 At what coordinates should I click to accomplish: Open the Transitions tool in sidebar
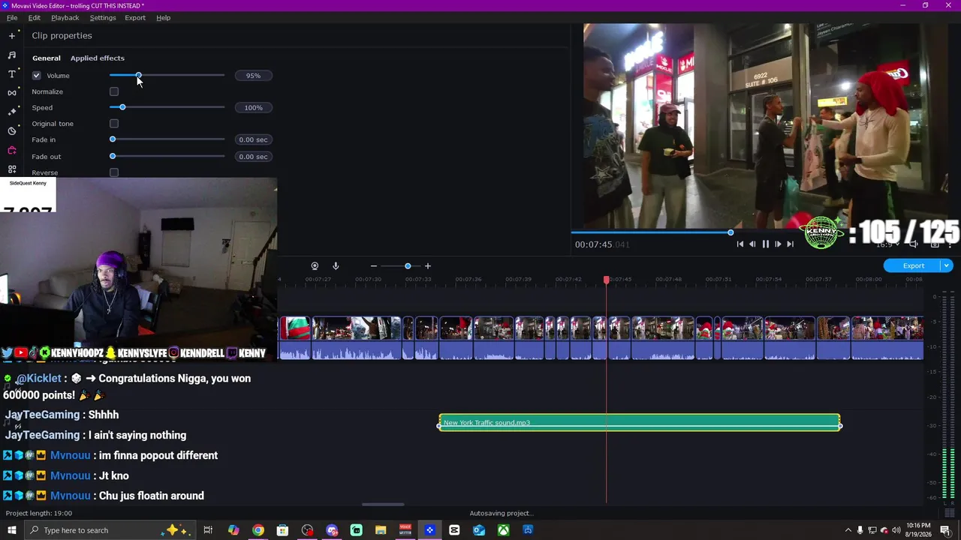(x=12, y=92)
